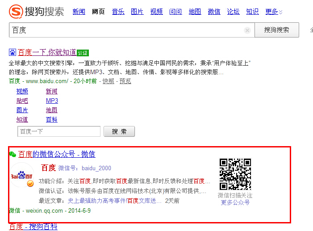
Task: Click the main search field containing 百度
Action: [x=127, y=30]
